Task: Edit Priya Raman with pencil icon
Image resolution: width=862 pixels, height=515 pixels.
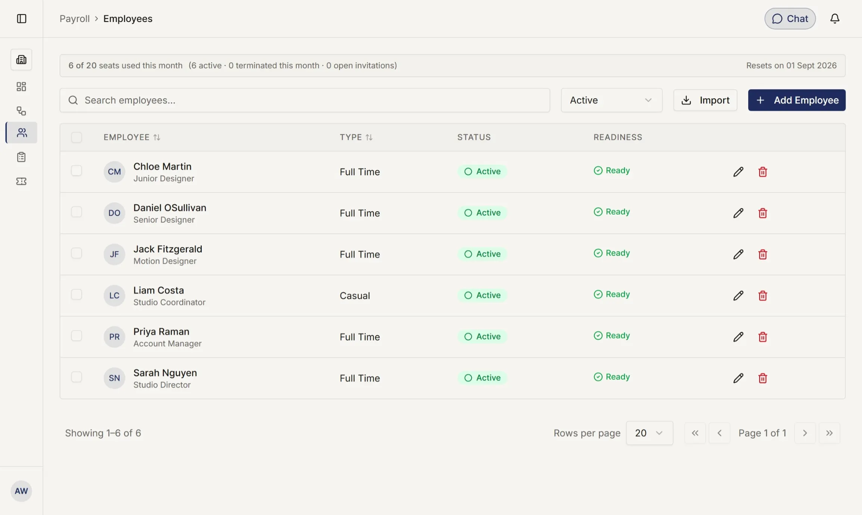Action: point(738,337)
